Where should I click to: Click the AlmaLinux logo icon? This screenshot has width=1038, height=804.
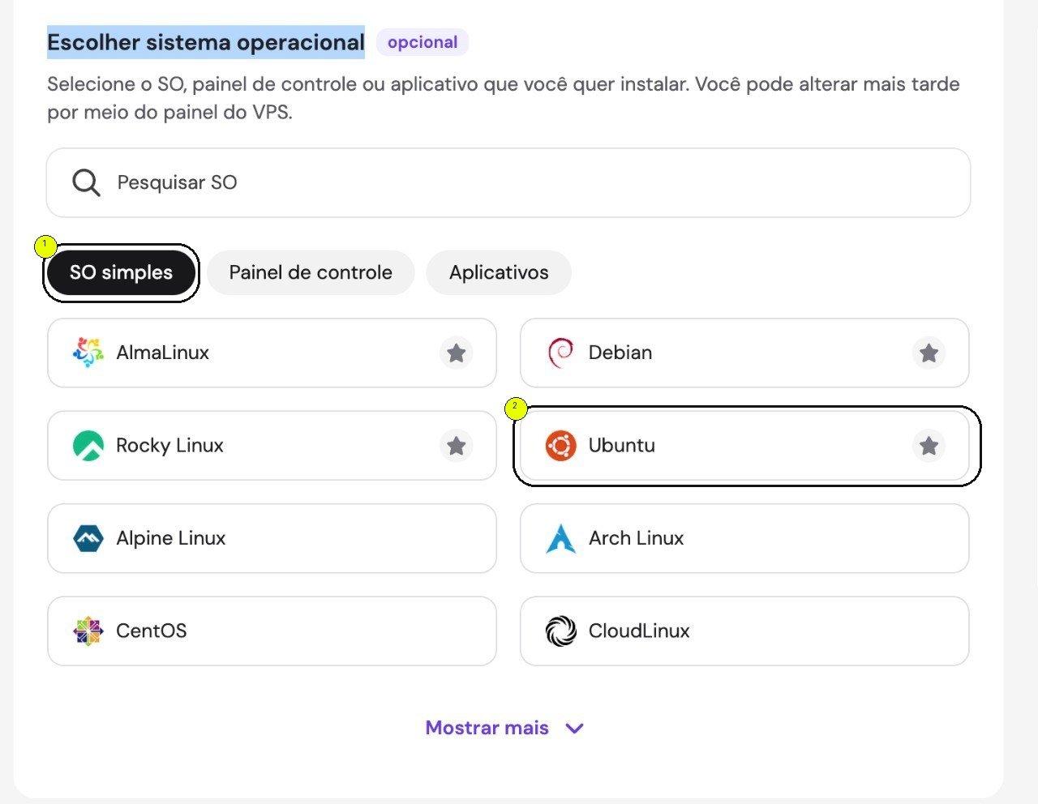(88, 353)
